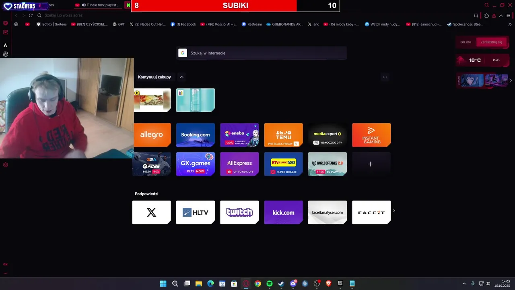
Task: Open the G2A FC26 tile
Action: click(152, 164)
